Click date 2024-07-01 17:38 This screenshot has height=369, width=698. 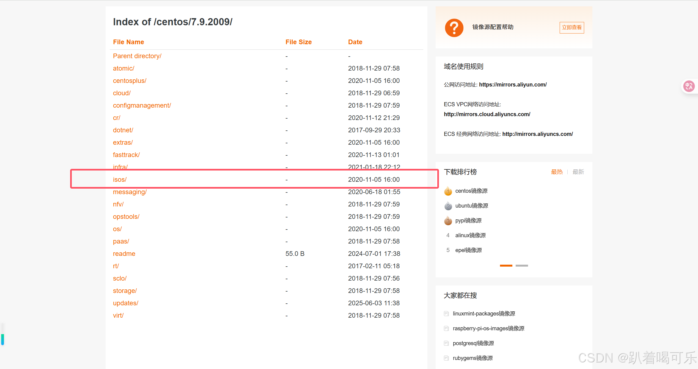click(374, 254)
